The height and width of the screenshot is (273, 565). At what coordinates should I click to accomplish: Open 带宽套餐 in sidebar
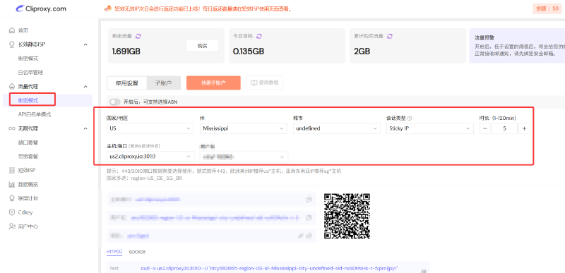pos(28,157)
